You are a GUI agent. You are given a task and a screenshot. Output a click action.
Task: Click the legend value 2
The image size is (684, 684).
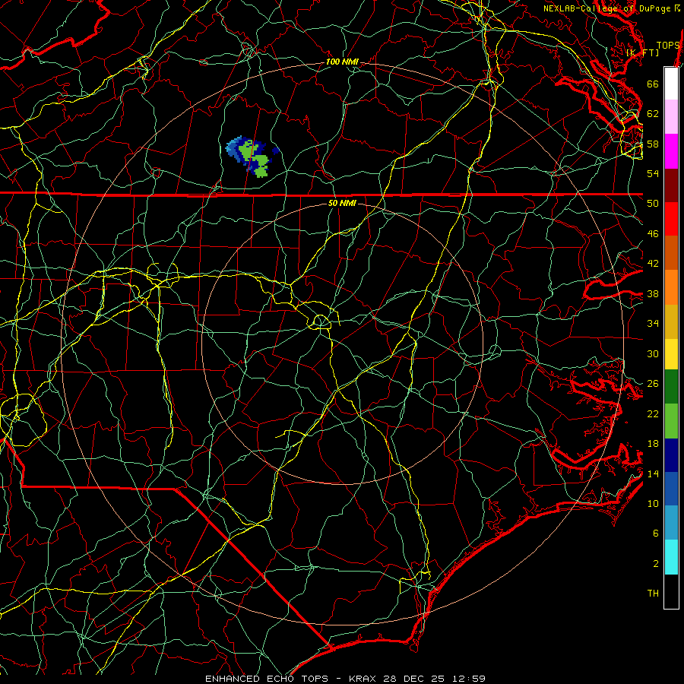click(x=656, y=564)
